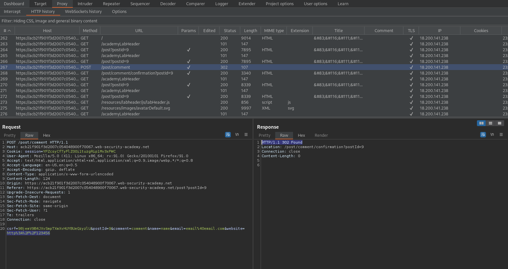Open WebSockets history sub-tab
Image resolution: width=508 pixels, height=269 pixels.
click(x=84, y=12)
